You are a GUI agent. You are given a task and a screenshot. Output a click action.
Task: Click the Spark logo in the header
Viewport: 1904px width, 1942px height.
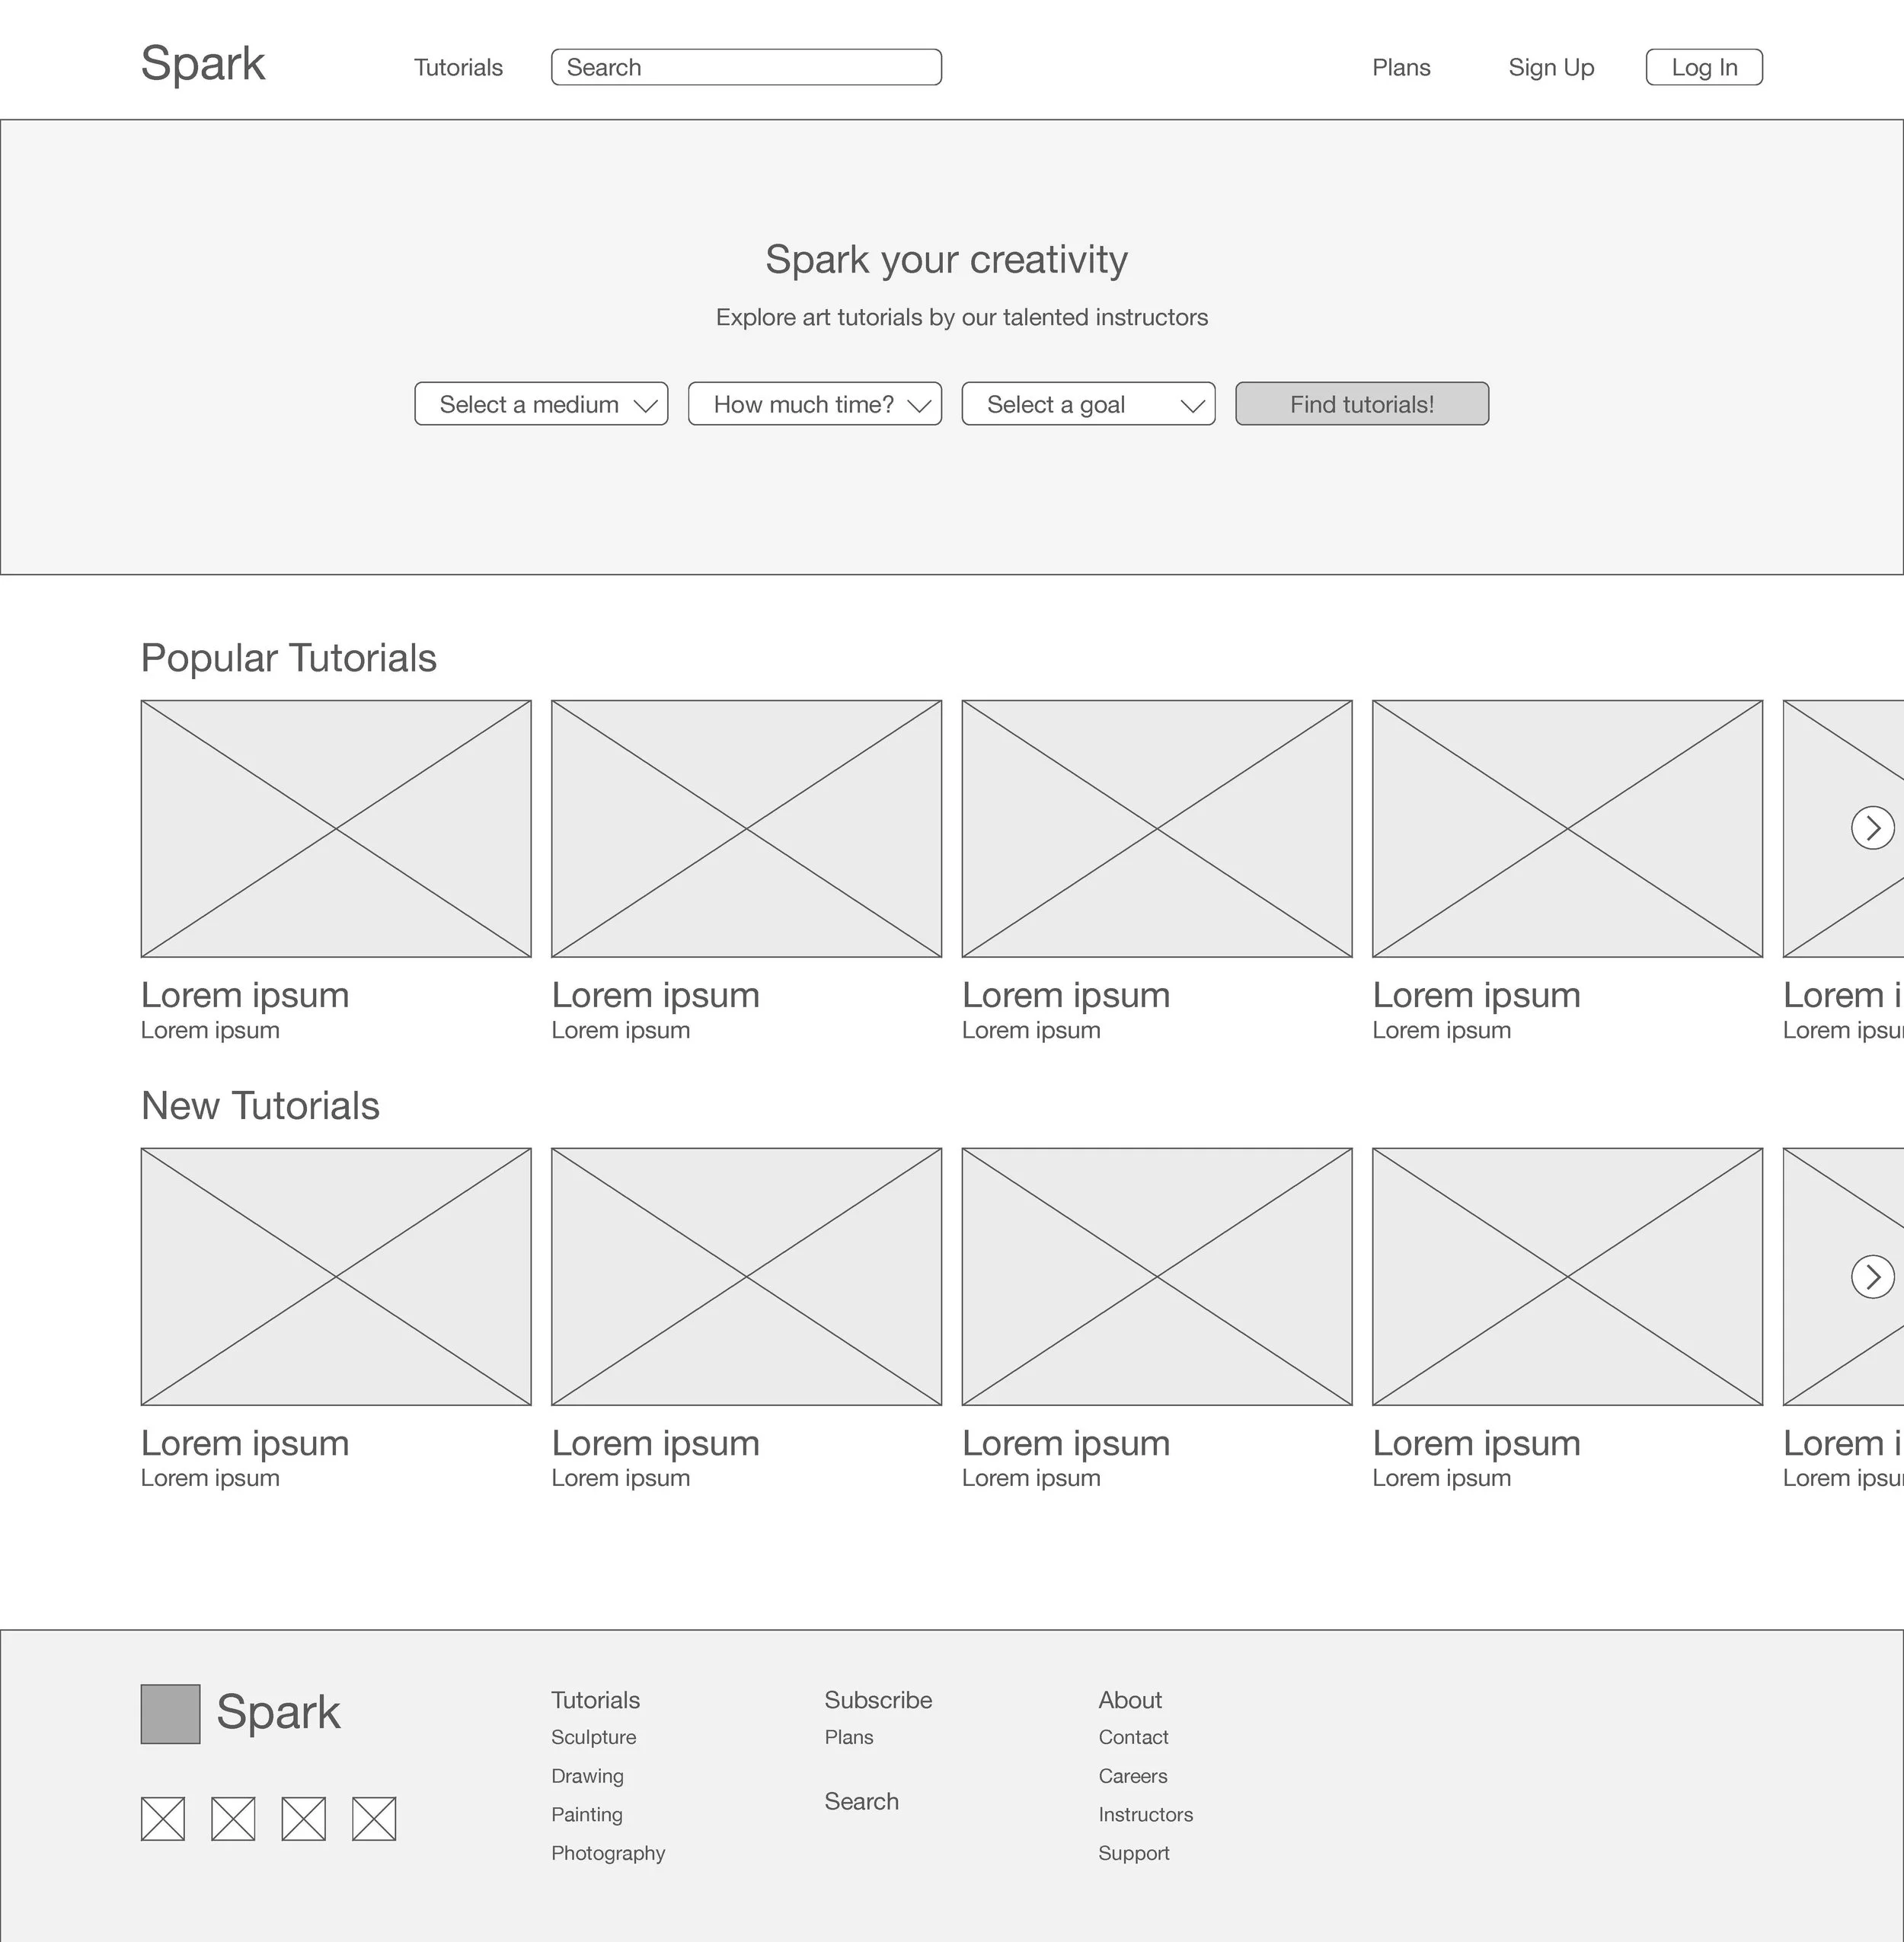tap(203, 64)
